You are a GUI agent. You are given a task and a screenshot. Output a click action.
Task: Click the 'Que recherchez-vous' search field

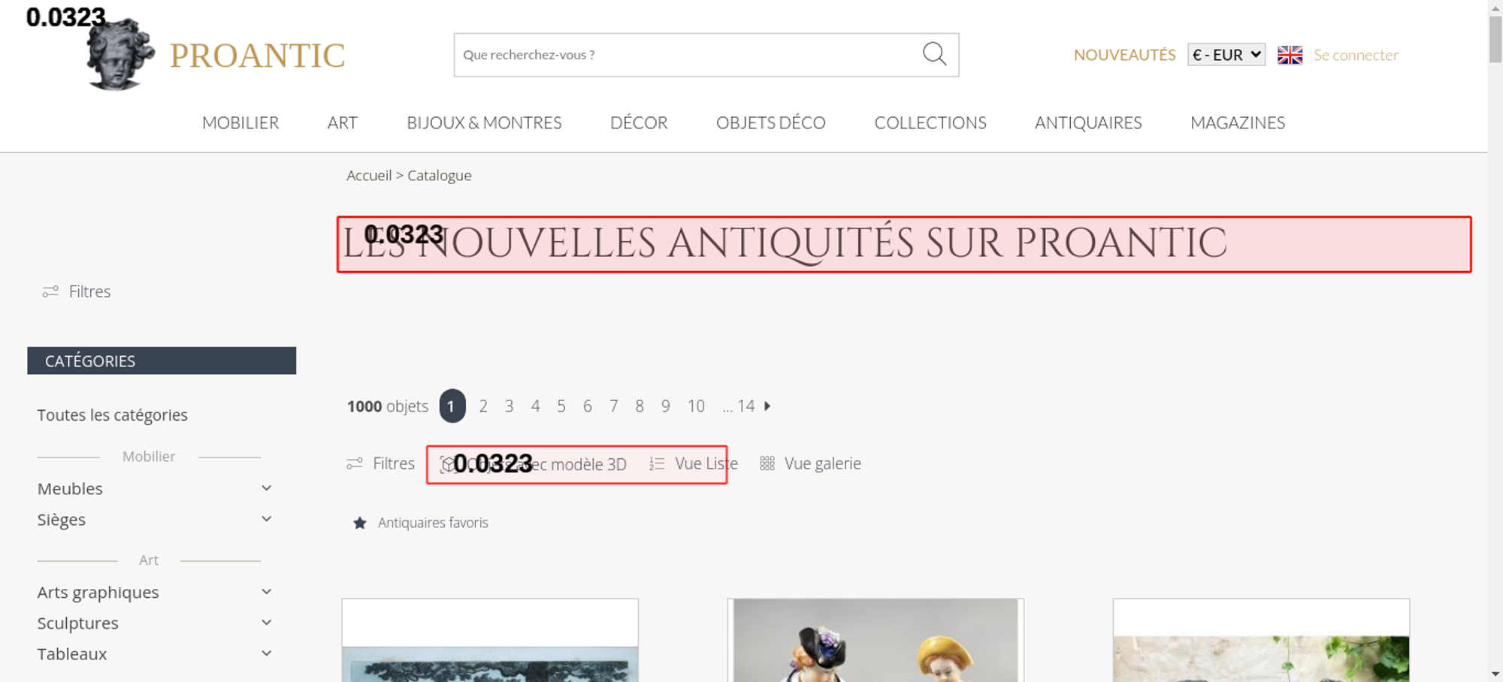pyautogui.click(x=684, y=55)
